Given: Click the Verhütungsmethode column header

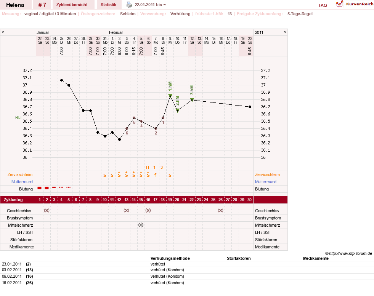Looking at the screenshot, I should click(170, 258).
